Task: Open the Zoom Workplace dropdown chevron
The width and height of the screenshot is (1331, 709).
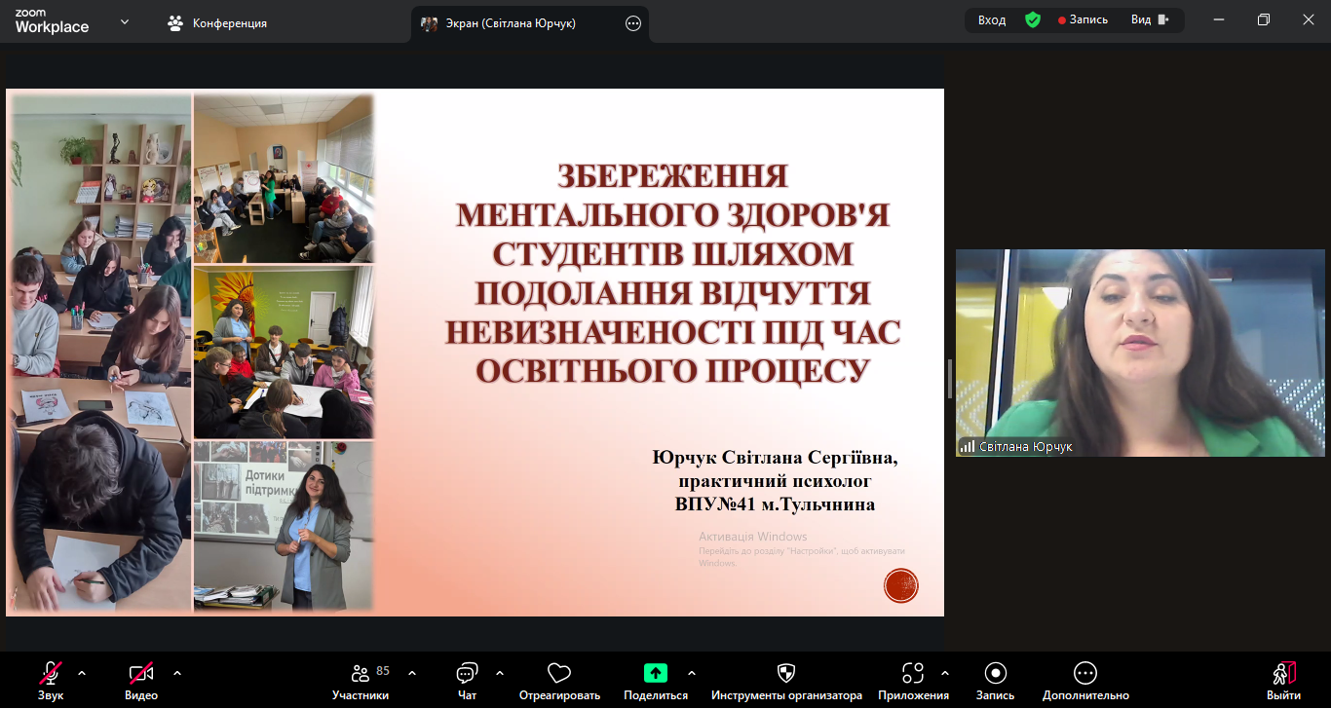Action: pos(125,21)
